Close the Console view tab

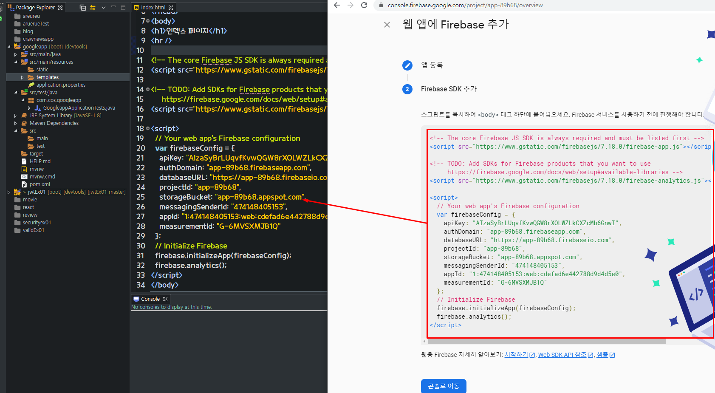pyautogui.click(x=165, y=299)
